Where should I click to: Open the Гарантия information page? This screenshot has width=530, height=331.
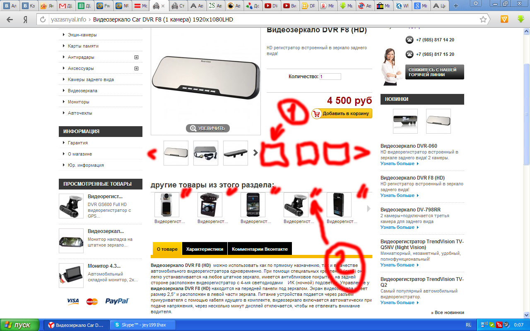click(78, 143)
